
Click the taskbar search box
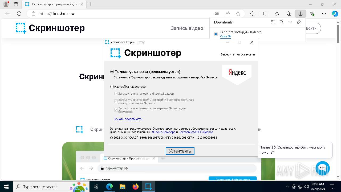coord(51,187)
